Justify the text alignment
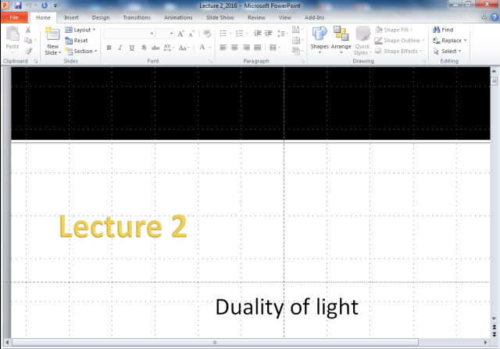The image size is (500, 349). [257, 48]
